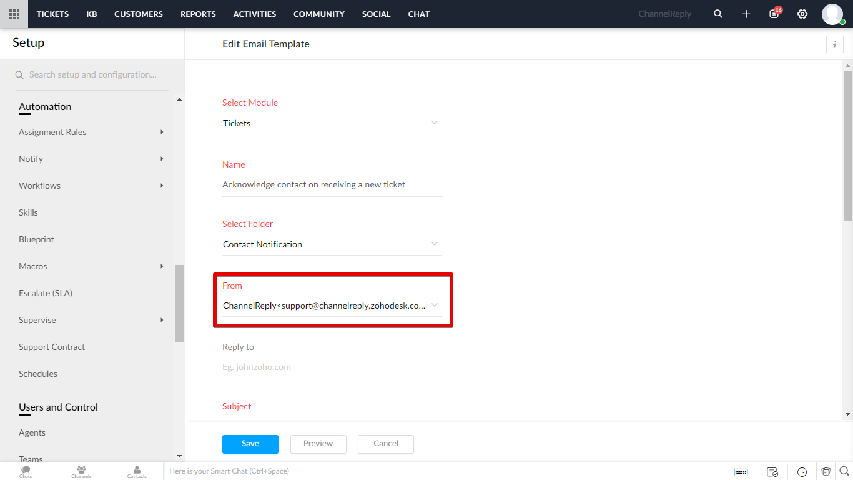Click the Cancel button

(x=386, y=444)
